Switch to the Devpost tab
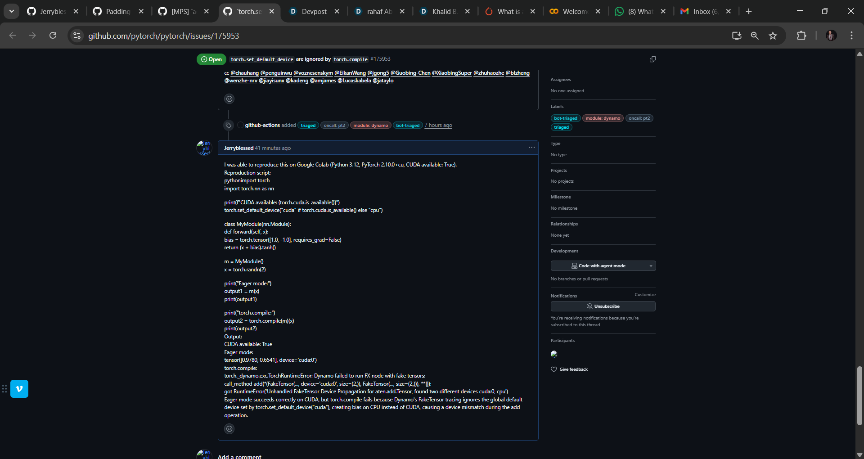The height and width of the screenshot is (459, 864). 314,12
